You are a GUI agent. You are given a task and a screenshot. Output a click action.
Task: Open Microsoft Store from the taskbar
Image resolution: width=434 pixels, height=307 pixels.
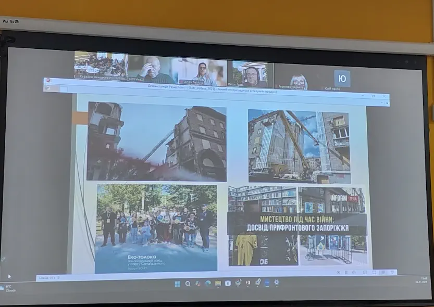coord(228,284)
